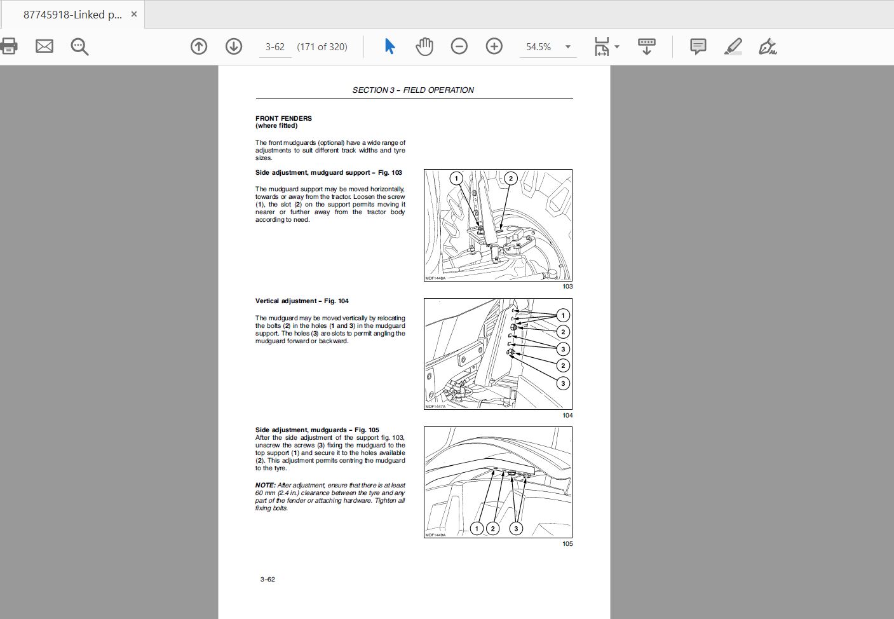The width and height of the screenshot is (894, 619).
Task: Click the page number field showing 3-62
Action: click(275, 47)
